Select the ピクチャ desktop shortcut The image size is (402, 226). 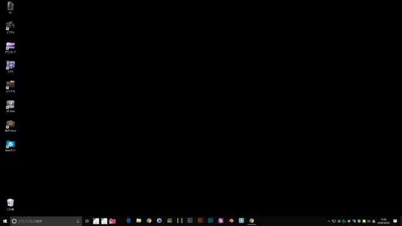click(x=11, y=28)
